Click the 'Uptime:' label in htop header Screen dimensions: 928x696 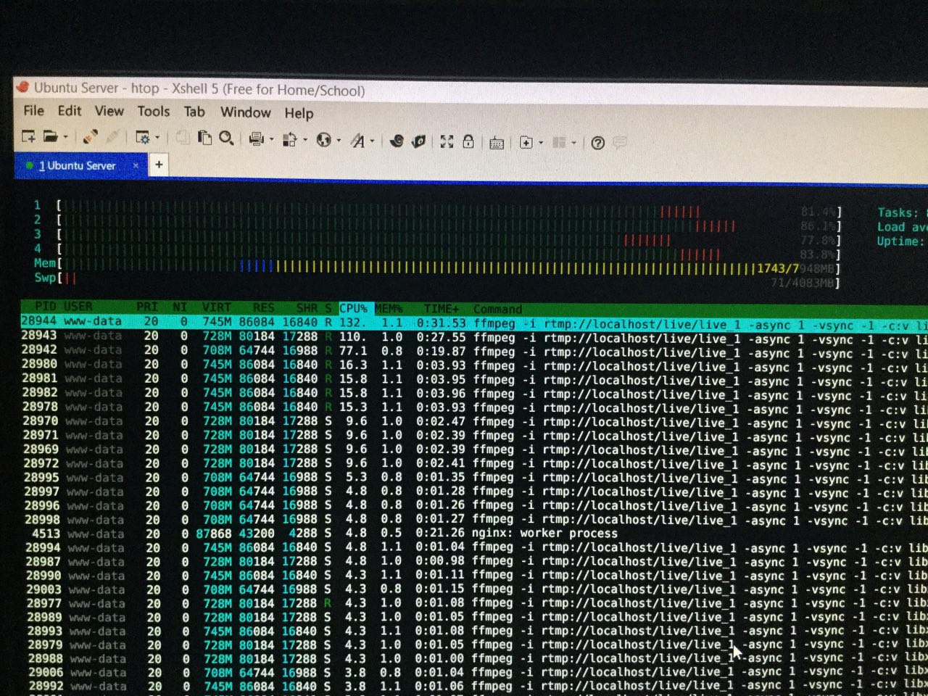pos(900,241)
